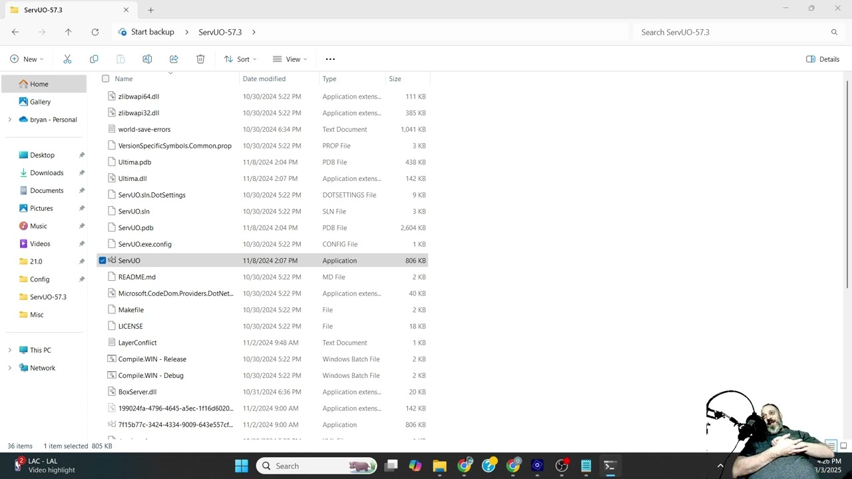Image resolution: width=852 pixels, height=479 pixels.
Task: Add a new File Explorer tab
Action: (150, 10)
